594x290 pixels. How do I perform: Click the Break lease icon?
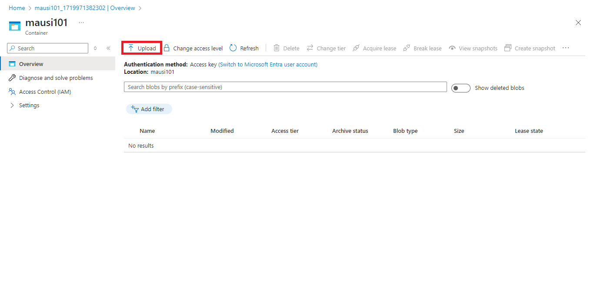407,48
